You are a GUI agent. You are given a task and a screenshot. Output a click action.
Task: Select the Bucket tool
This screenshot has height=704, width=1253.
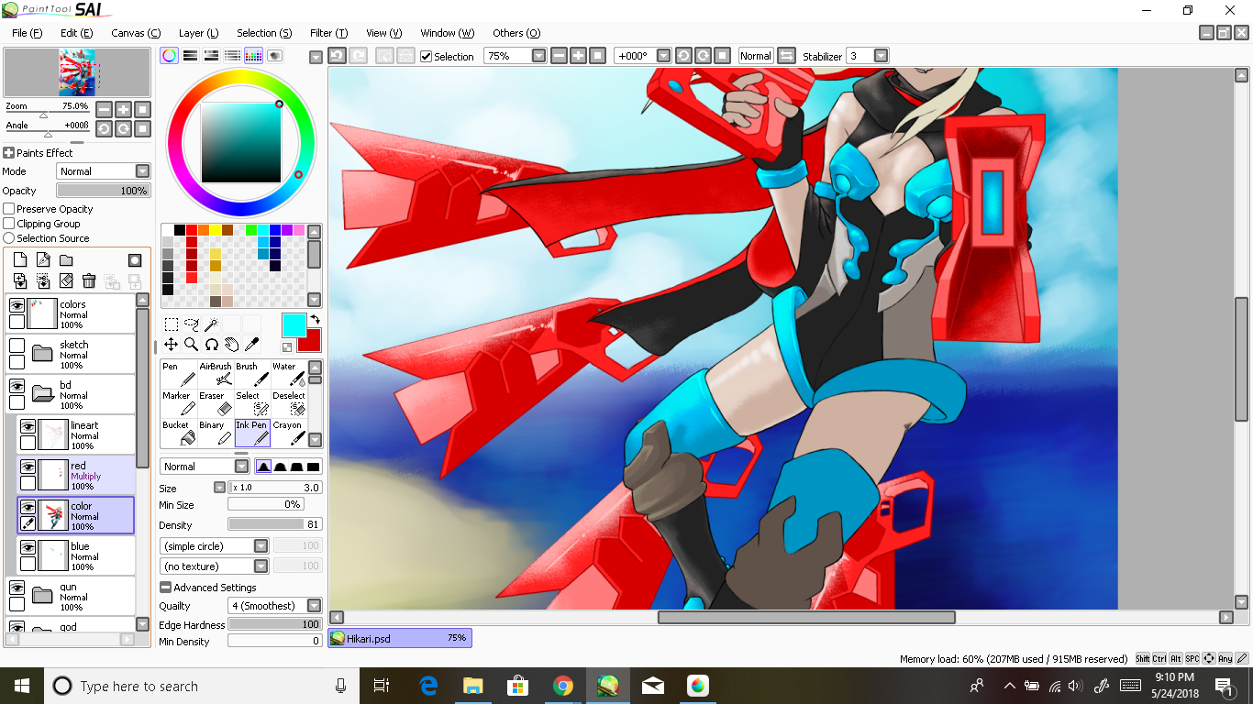(179, 433)
